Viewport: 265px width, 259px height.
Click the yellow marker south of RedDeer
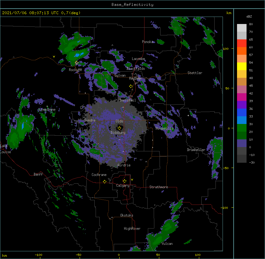pos(131,86)
